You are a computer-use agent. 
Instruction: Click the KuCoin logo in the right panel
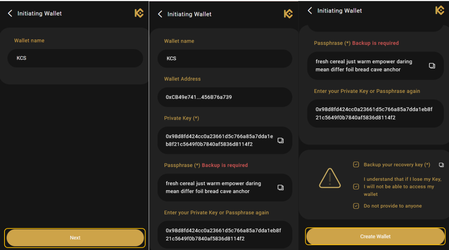point(440,10)
